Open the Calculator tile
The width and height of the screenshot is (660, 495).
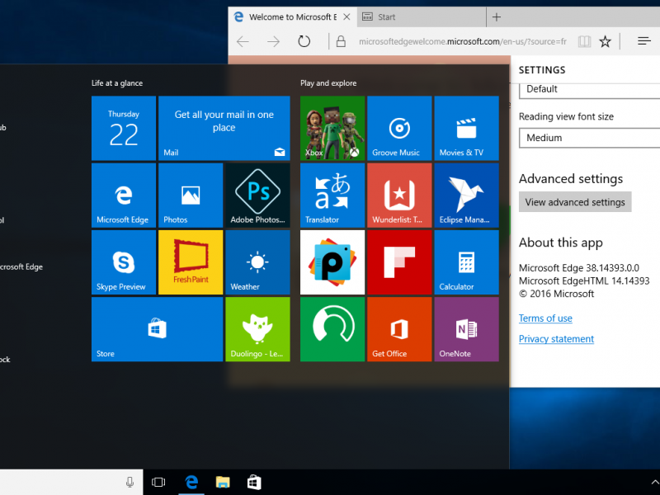pos(466,262)
